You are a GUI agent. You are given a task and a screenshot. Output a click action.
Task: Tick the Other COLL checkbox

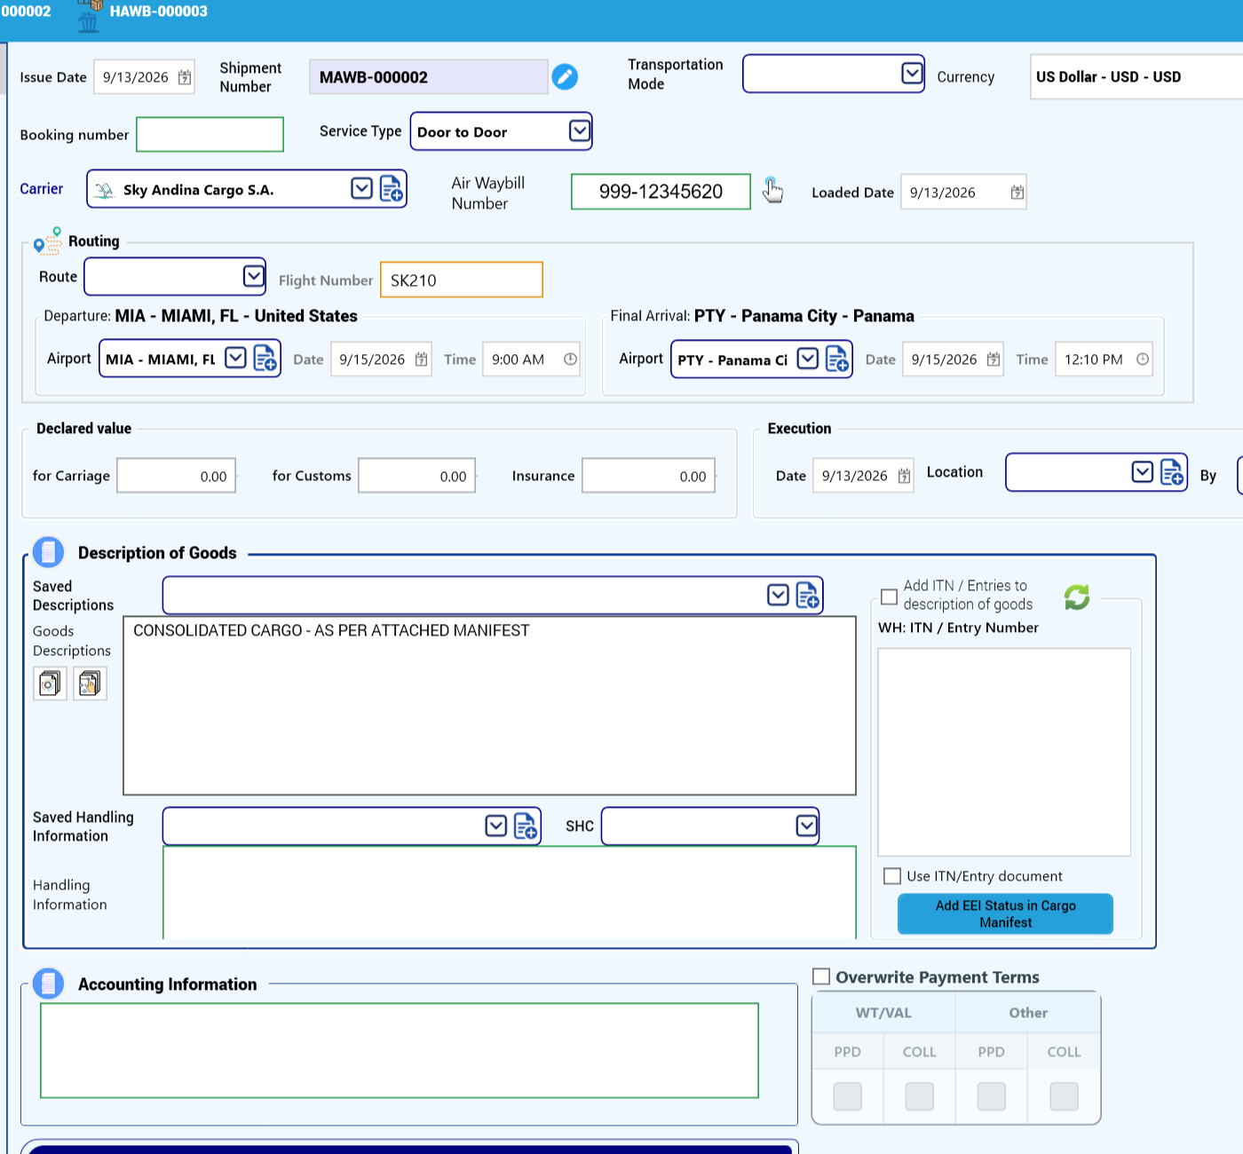point(1064,1096)
